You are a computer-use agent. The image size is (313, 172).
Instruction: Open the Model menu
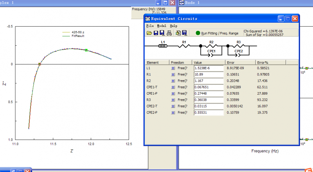(162, 26)
